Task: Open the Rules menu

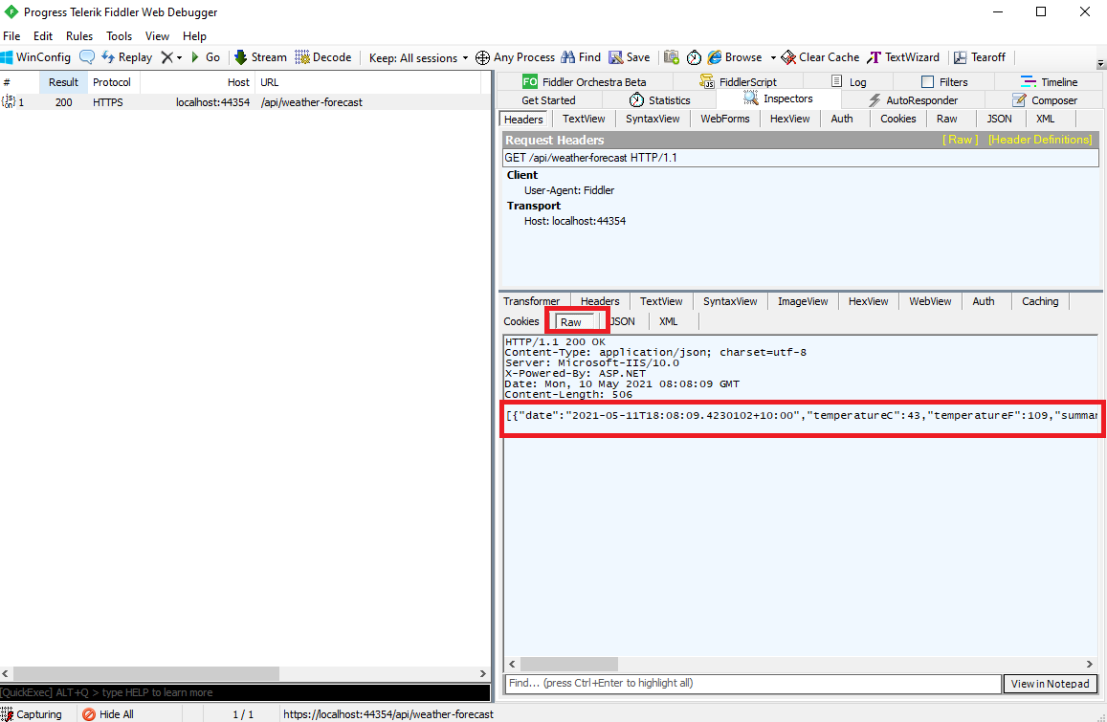Action: pyautogui.click(x=79, y=36)
